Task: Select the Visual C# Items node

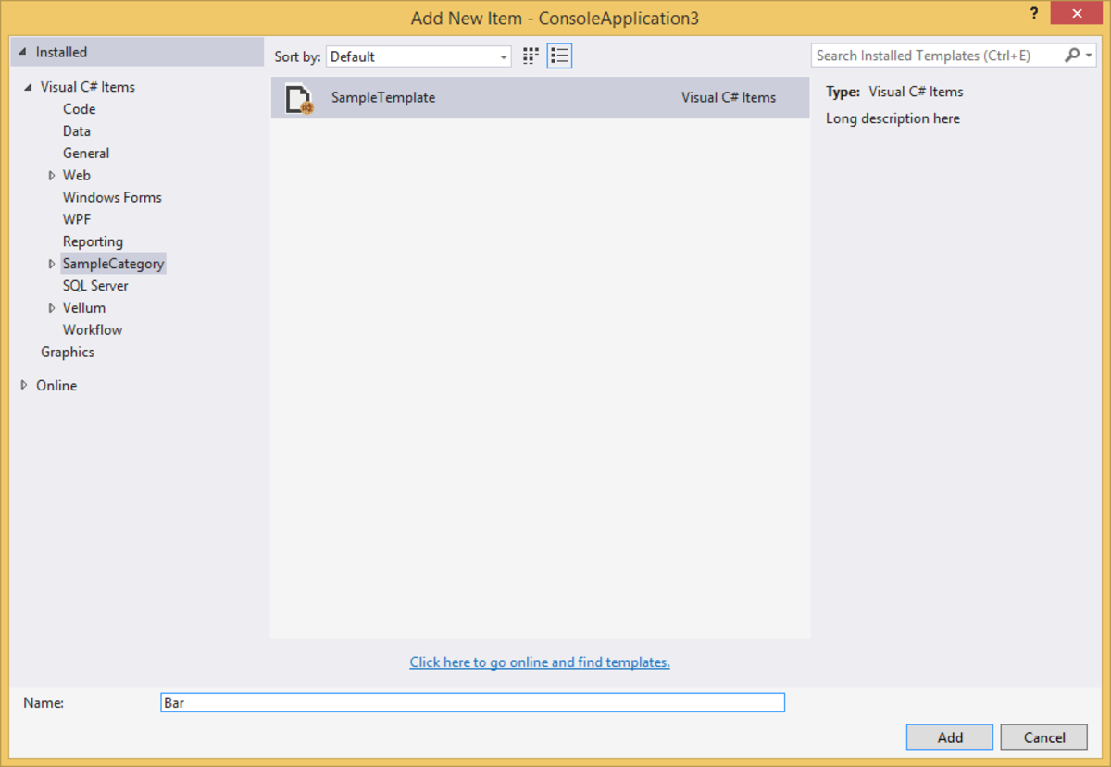Action: 88,87
